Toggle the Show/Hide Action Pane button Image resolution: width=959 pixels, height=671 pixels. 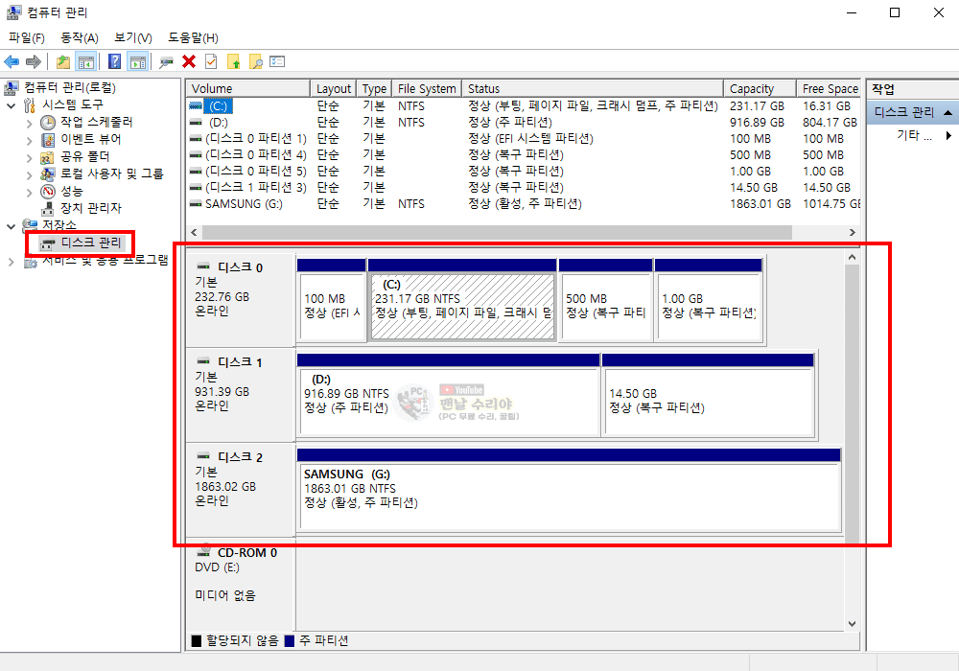(x=137, y=62)
